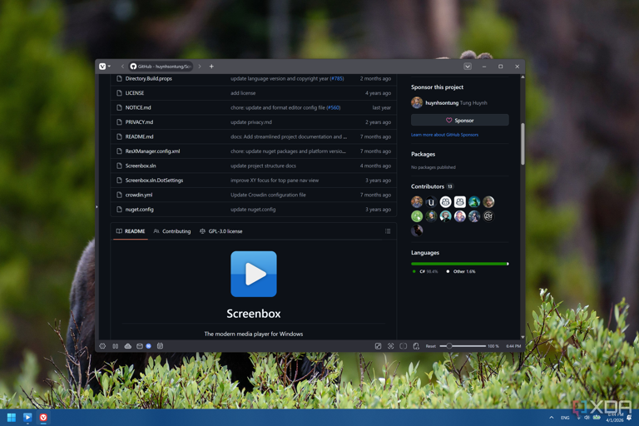Click pull request link #560
This screenshot has height=426, width=639.
334,107
